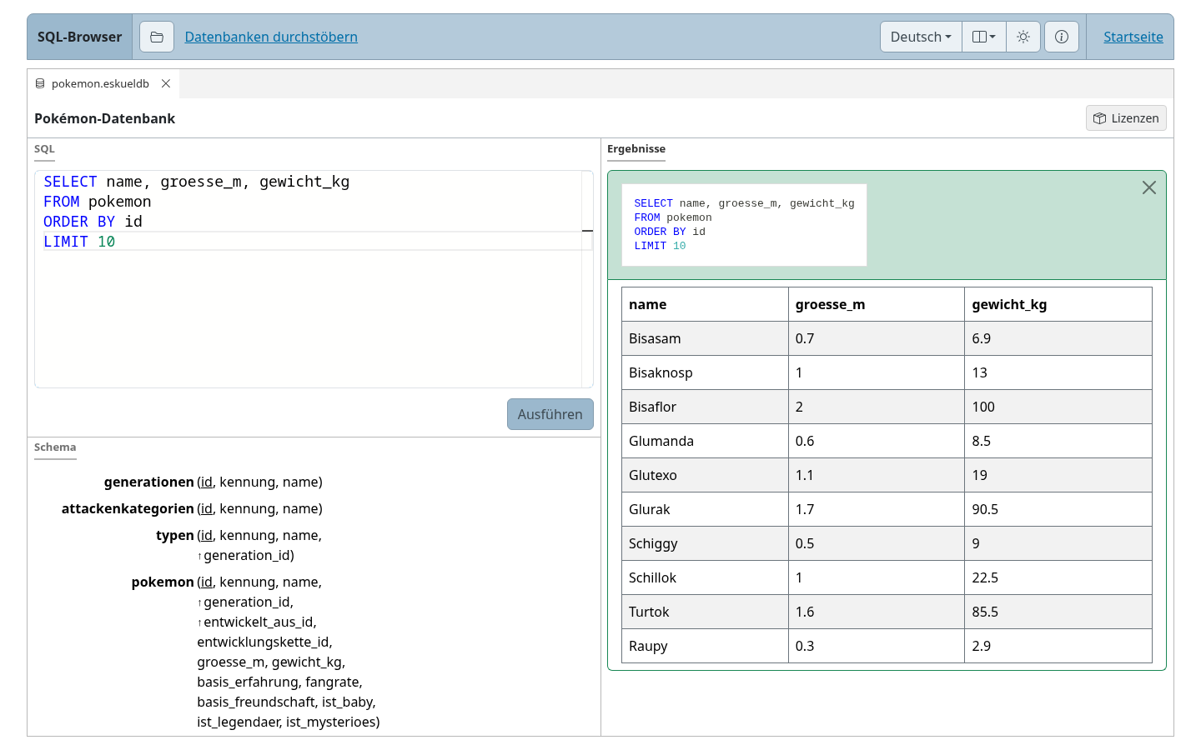
Task: Open the layout columns dropdown
Action: 984,37
